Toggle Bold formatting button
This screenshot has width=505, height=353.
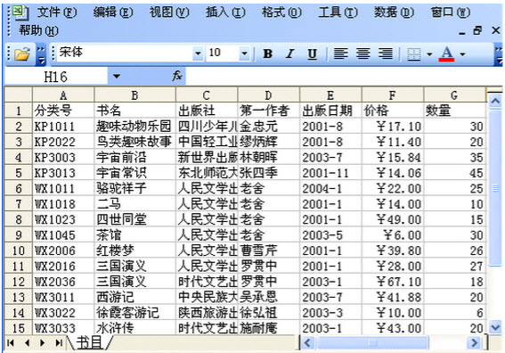click(267, 53)
